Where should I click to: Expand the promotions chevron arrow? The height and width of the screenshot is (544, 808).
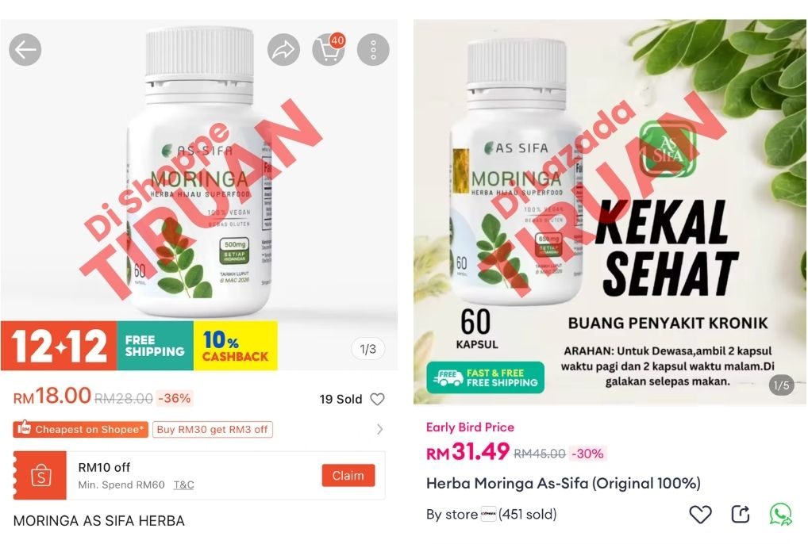(379, 429)
